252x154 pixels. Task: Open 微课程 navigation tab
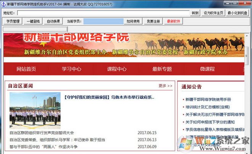coord(207,69)
